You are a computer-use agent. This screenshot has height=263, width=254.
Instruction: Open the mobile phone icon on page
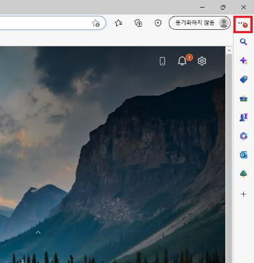coord(163,62)
